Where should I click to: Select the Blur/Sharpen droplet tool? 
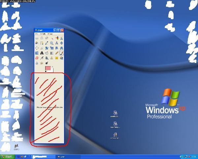(37, 63)
